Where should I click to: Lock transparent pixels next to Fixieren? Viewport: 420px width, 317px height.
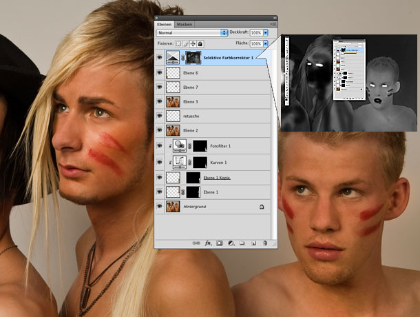click(178, 43)
